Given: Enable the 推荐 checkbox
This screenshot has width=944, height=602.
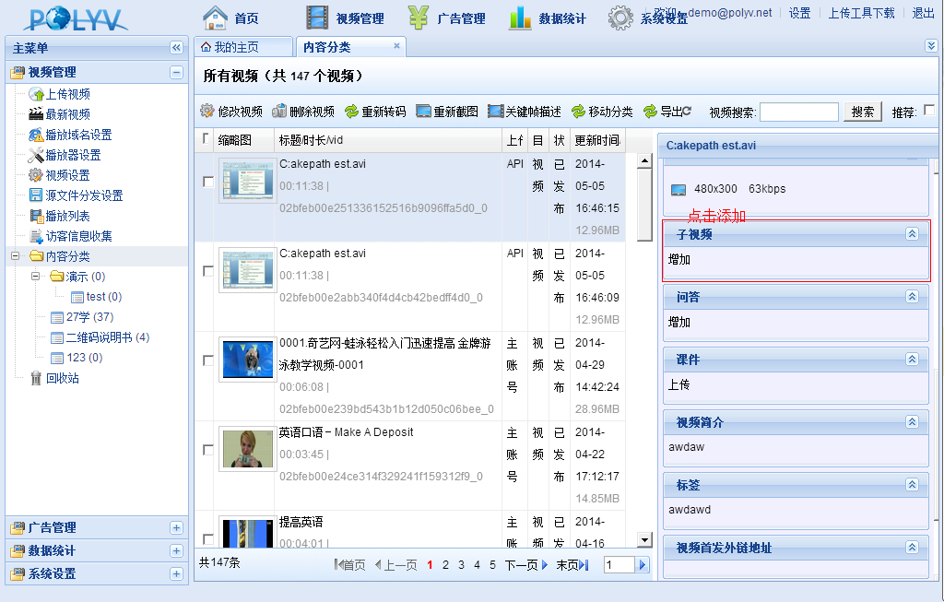Looking at the screenshot, I should pyautogui.click(x=928, y=111).
